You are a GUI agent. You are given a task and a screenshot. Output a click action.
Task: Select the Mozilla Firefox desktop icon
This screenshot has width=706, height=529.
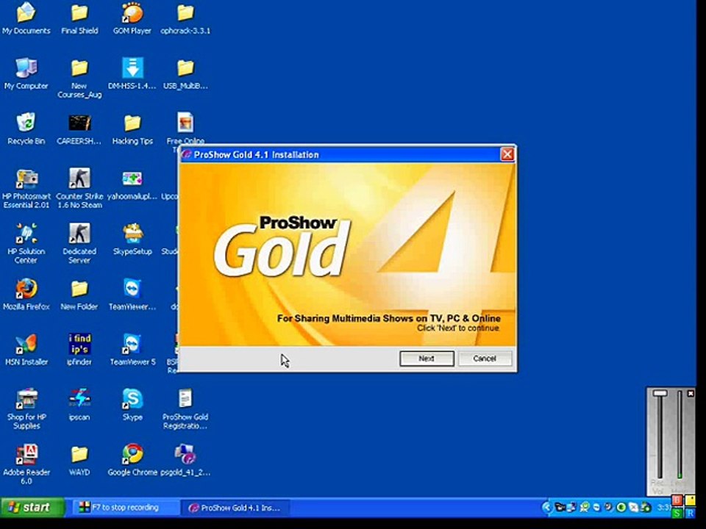pyautogui.click(x=26, y=295)
